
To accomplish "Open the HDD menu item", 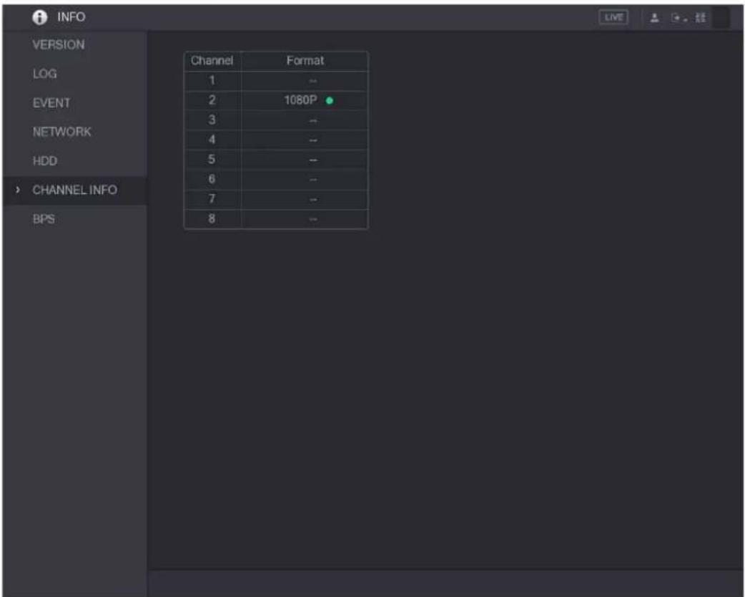I will (44, 161).
